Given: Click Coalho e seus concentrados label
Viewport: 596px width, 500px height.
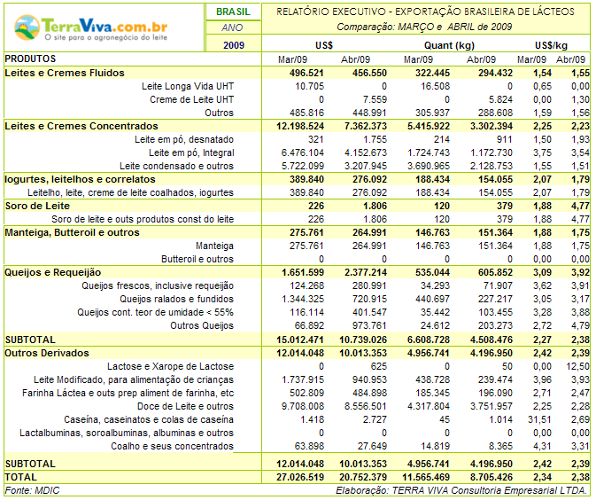Looking at the screenshot, I should click(172, 446).
